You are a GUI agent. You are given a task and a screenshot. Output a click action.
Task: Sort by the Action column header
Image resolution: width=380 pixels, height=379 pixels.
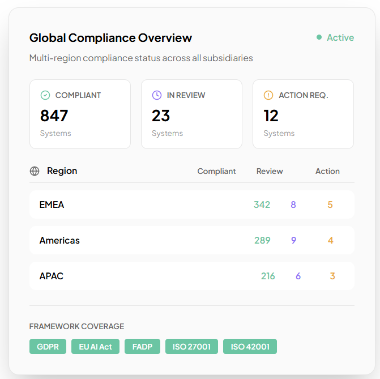tap(327, 171)
